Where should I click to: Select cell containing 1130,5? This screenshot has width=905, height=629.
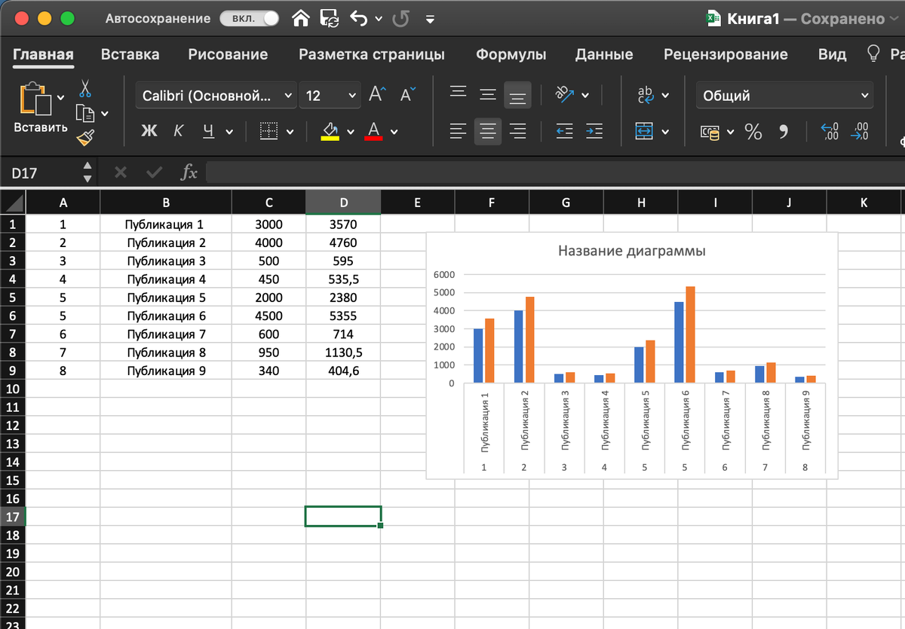click(344, 353)
